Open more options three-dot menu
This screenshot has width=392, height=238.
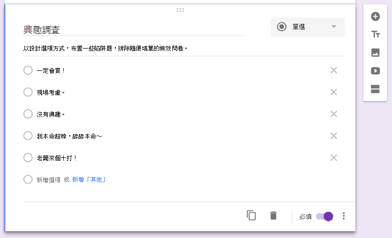(x=344, y=216)
